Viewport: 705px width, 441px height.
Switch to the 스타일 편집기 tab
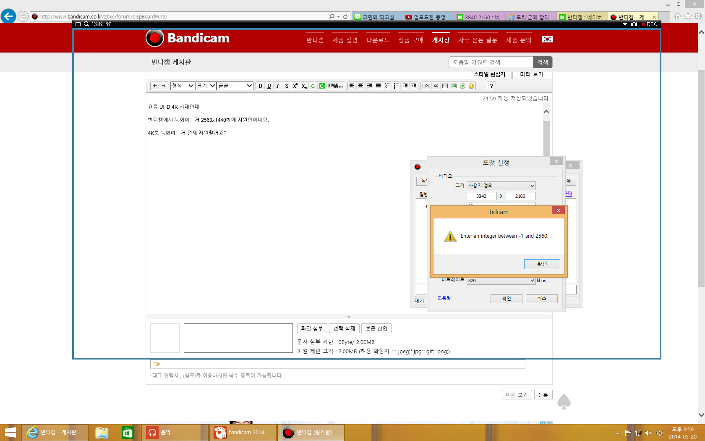coord(489,74)
